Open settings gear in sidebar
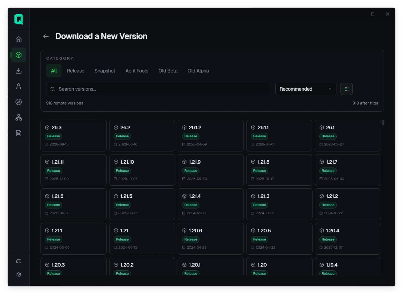Screen dimensions: 403x294 click(x=19, y=275)
